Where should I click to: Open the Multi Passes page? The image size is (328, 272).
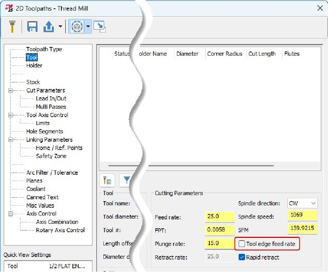pyautogui.click(x=51, y=107)
